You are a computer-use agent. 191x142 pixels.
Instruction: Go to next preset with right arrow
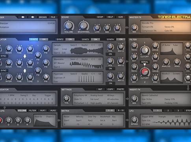tap(33, 17)
